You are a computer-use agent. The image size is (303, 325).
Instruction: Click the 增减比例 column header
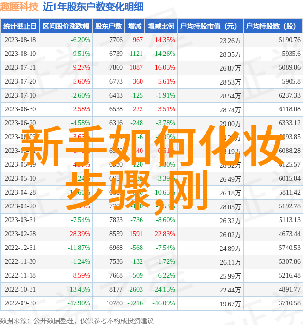click(x=161, y=26)
